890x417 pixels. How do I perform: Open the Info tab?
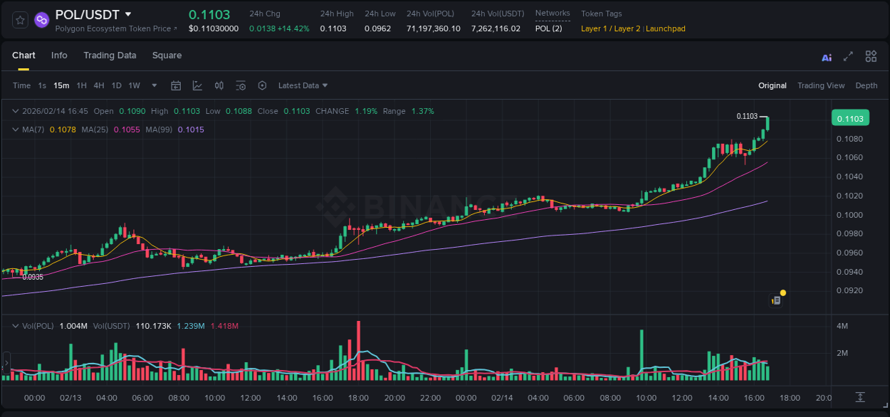click(59, 56)
